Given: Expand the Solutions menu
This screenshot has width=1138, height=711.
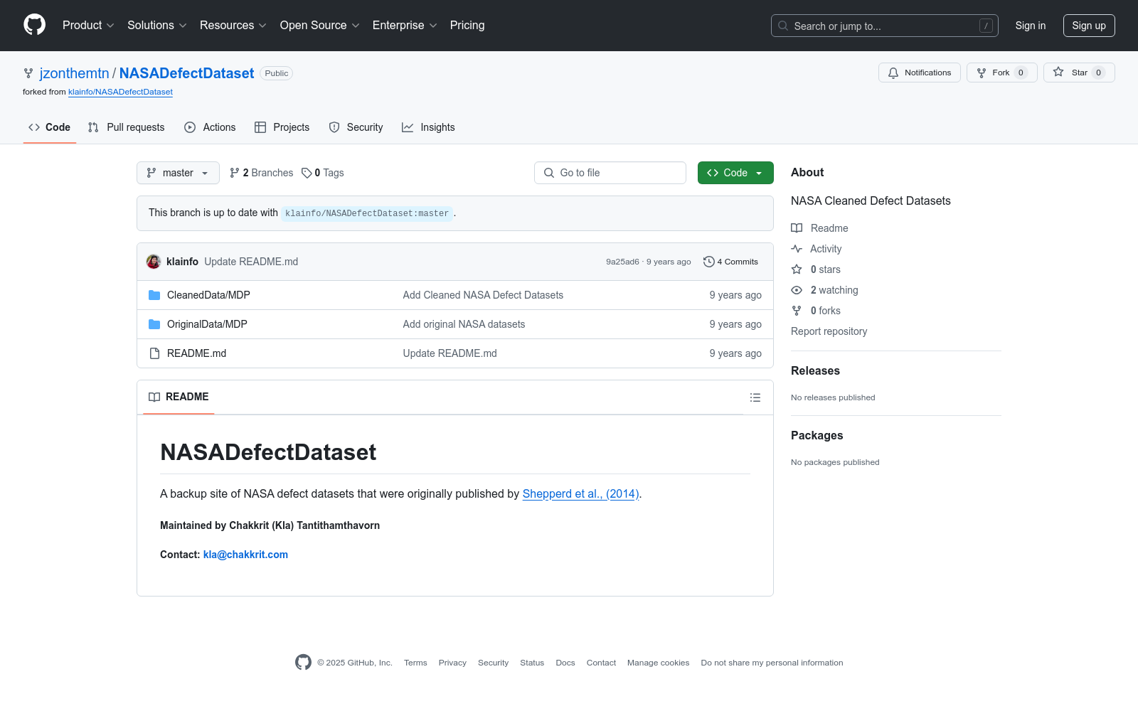Looking at the screenshot, I should (157, 25).
